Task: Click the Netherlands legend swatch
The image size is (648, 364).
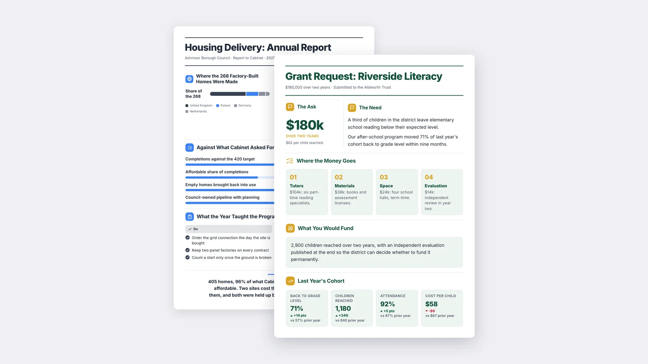Action: coord(187,112)
